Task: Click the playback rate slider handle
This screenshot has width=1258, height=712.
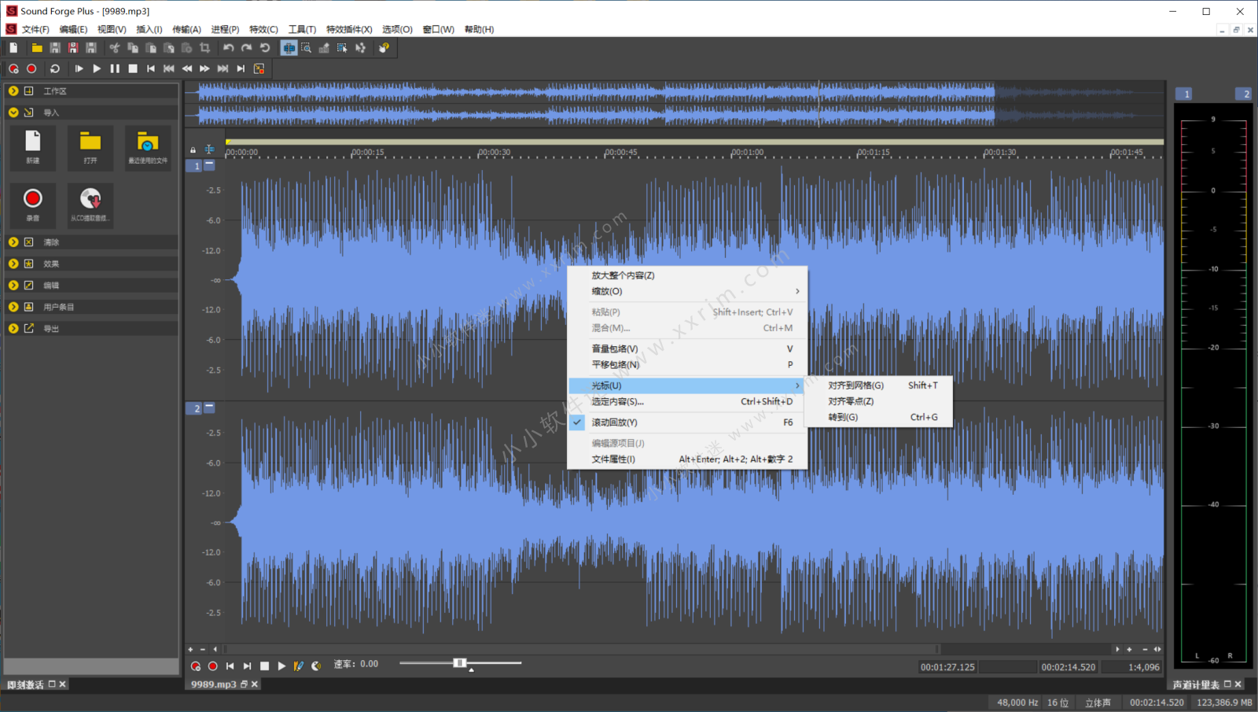Action: [x=460, y=663]
